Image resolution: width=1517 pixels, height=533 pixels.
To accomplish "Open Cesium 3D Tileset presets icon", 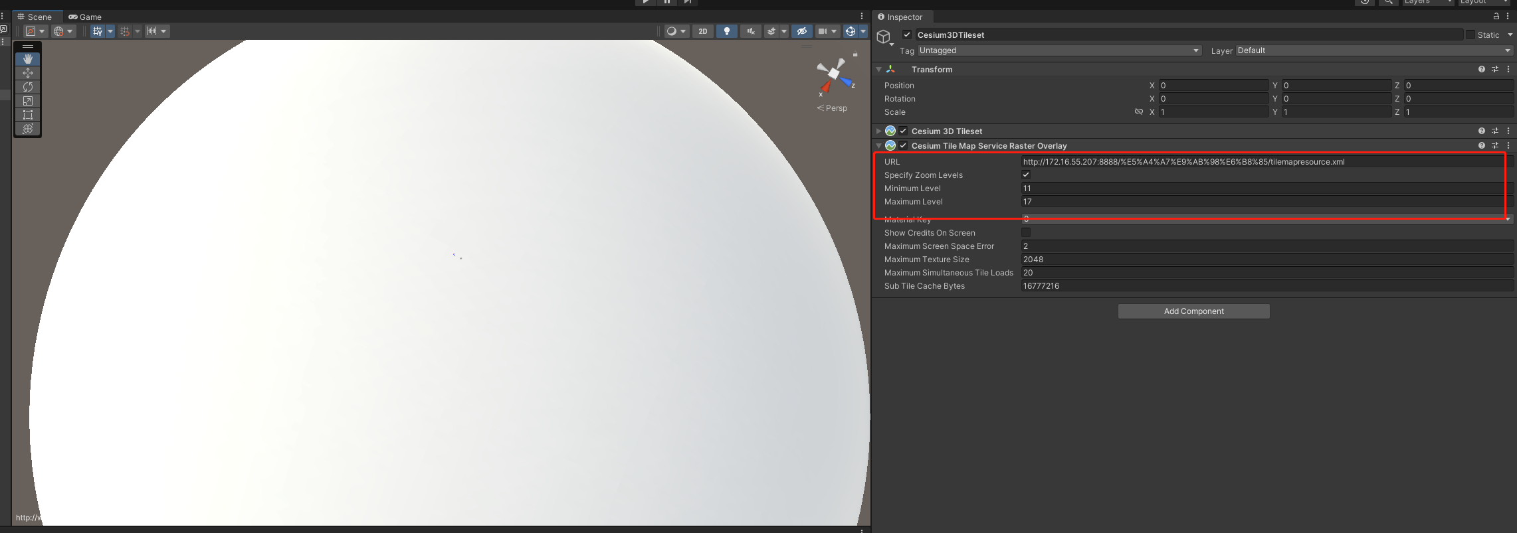I will [x=1495, y=131].
